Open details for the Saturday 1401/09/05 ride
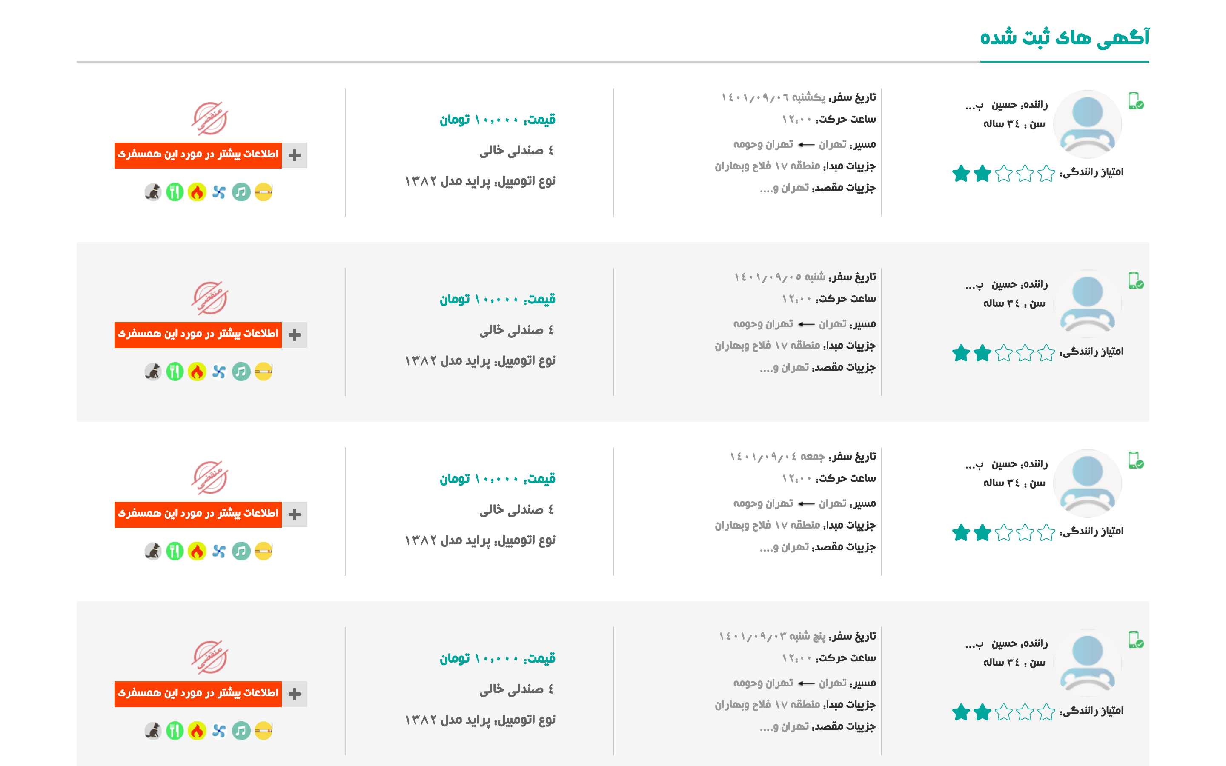 tap(199, 334)
